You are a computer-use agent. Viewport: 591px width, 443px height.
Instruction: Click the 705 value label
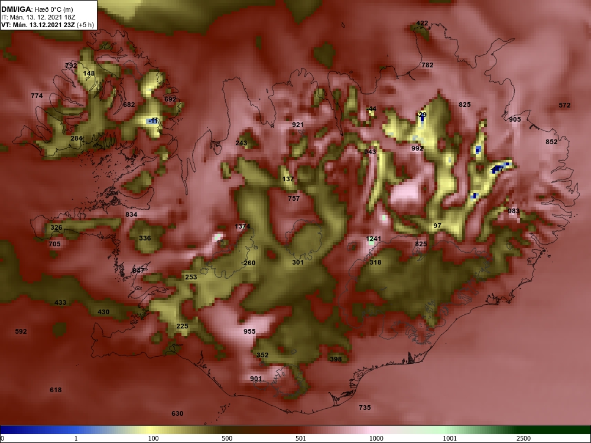click(54, 244)
